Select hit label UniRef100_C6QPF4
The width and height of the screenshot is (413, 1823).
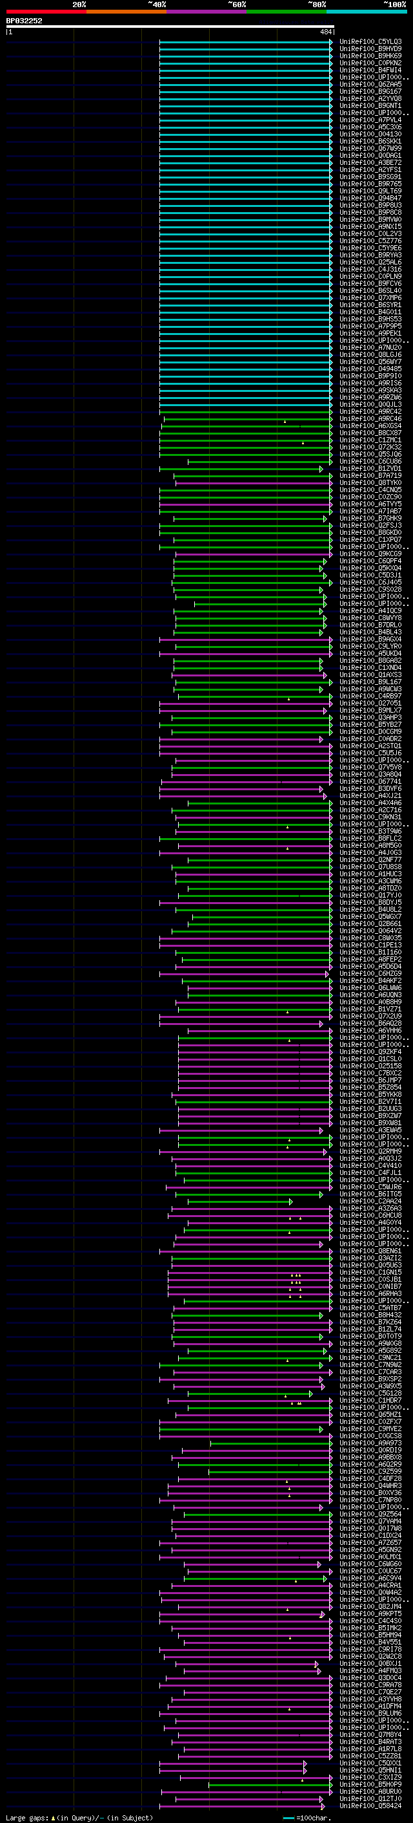pos(370,561)
